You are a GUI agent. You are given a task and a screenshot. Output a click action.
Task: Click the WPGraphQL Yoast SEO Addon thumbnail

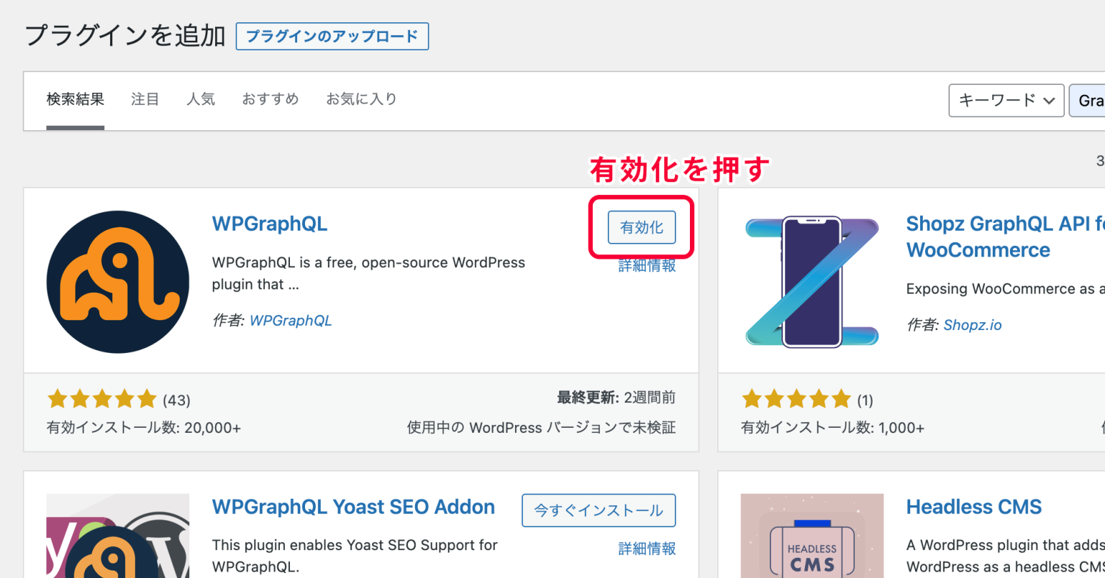click(x=118, y=536)
